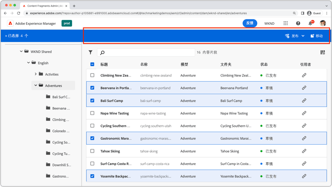Collapse the Adventures folder
The height and width of the screenshot is (187, 332).
click(x=35, y=85)
